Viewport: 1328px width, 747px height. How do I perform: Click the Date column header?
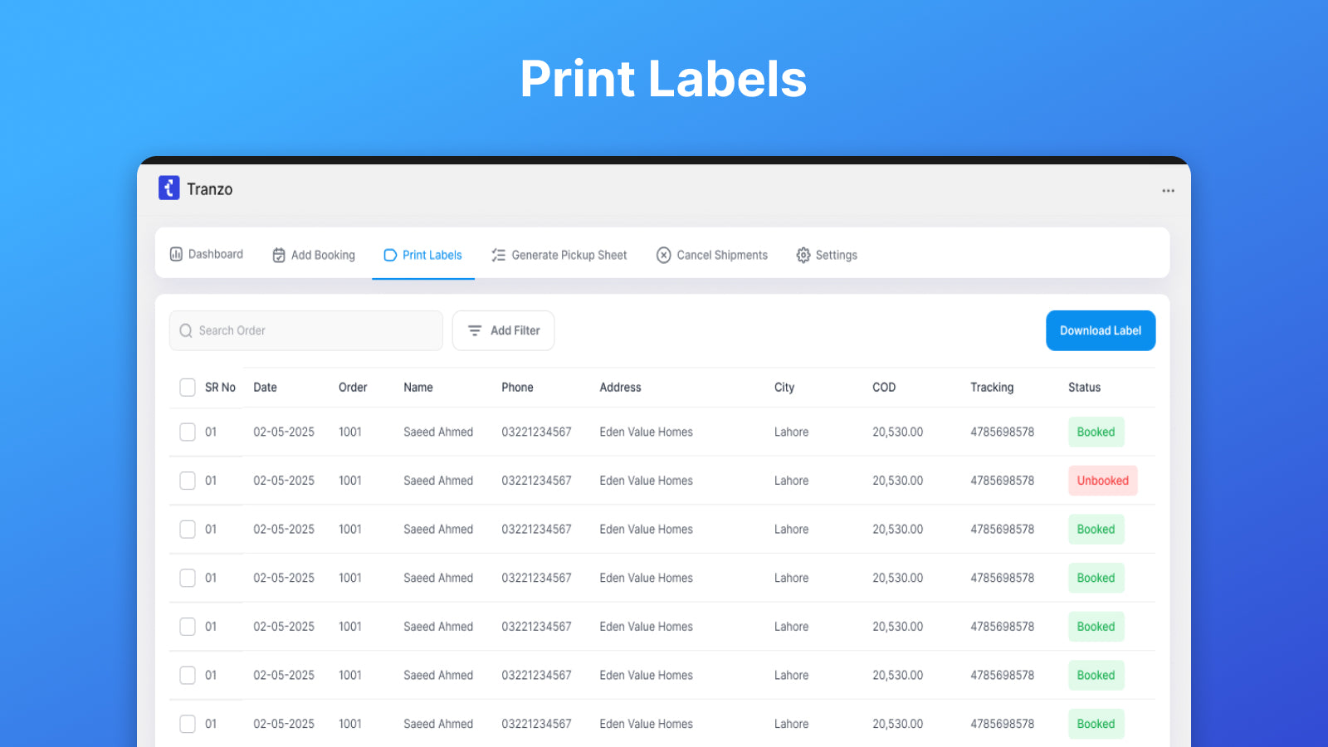266,388
